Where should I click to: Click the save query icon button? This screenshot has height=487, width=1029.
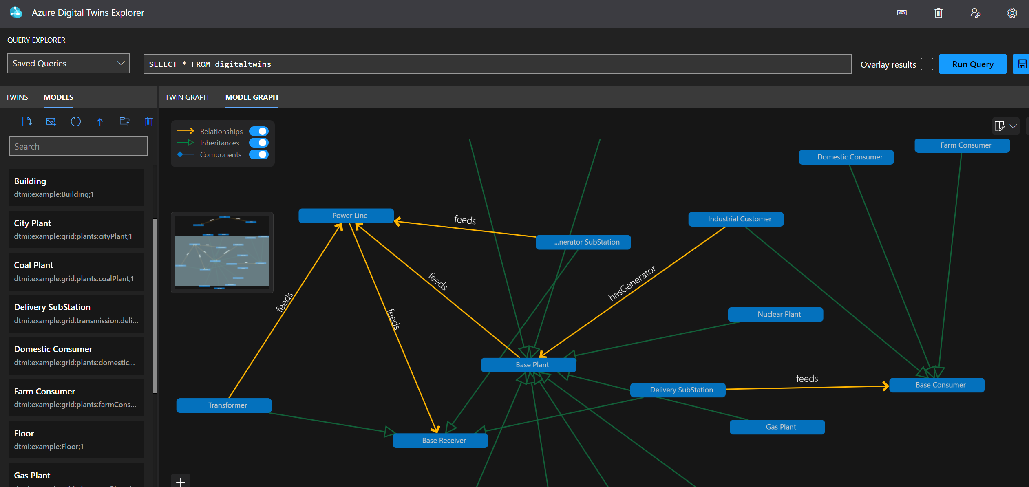pos(1022,64)
